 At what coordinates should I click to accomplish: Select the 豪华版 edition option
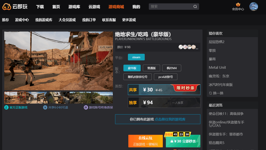(132, 68)
